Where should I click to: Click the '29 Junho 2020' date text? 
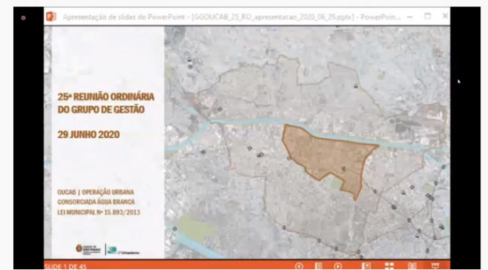point(89,135)
